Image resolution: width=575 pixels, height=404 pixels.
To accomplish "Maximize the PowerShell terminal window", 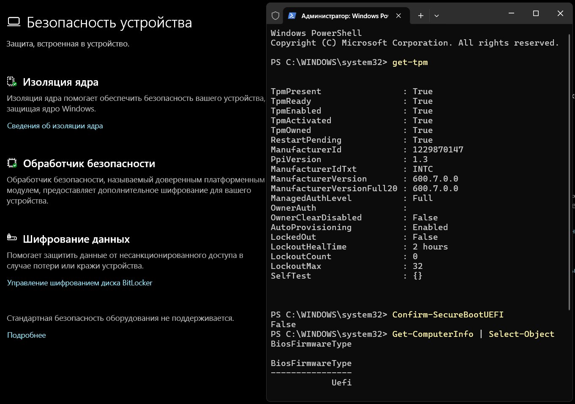I will coord(536,14).
